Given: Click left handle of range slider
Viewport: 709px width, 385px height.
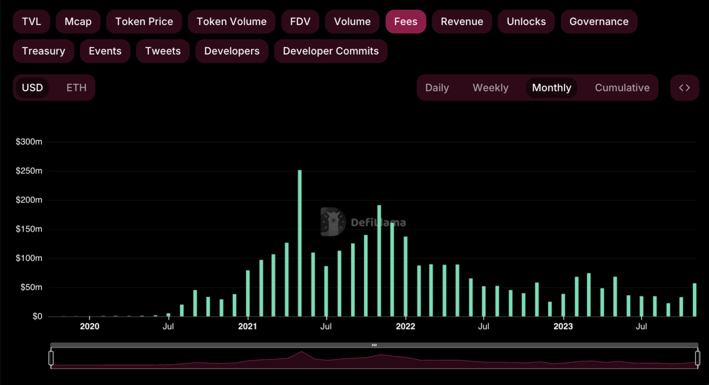Looking at the screenshot, I should point(51,358).
